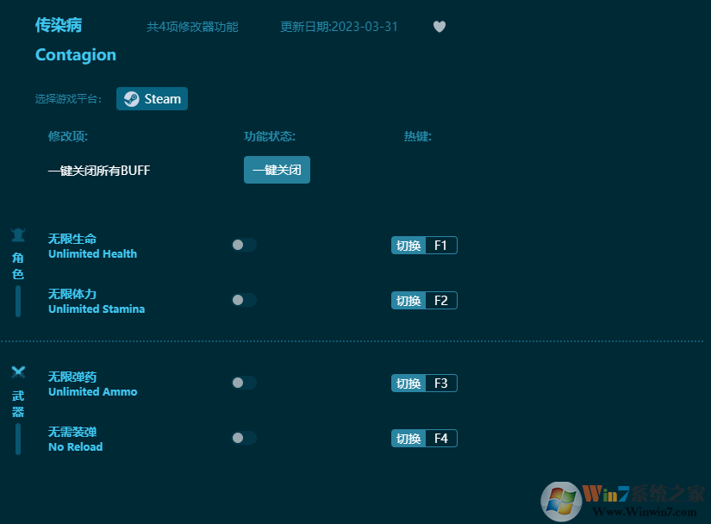Click the 武器 category label
Screen dimensions: 711x524
[18, 404]
